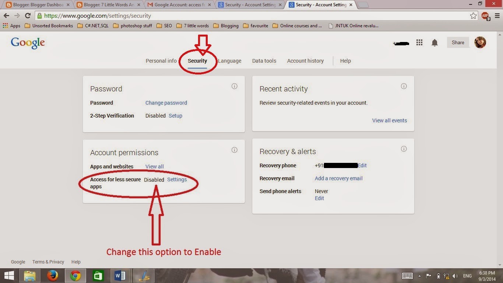Open the Account history section
The width and height of the screenshot is (503, 283).
(305, 61)
